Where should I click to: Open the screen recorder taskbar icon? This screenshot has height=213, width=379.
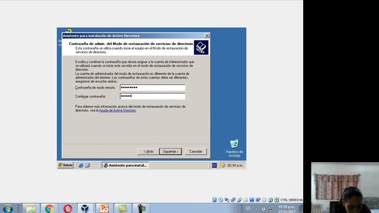point(142,208)
